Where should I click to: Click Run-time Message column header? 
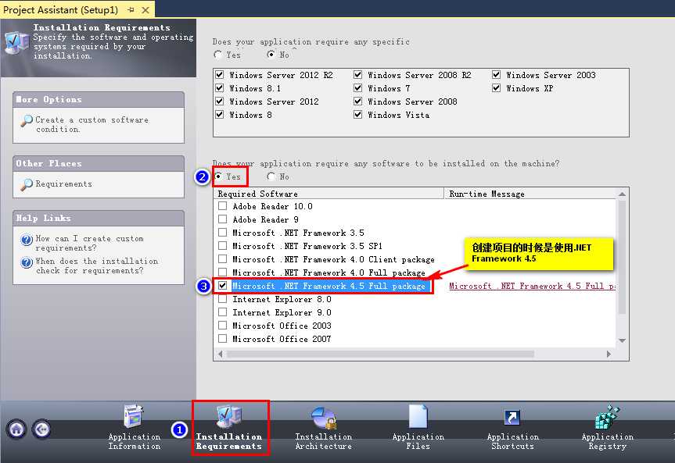coord(530,194)
